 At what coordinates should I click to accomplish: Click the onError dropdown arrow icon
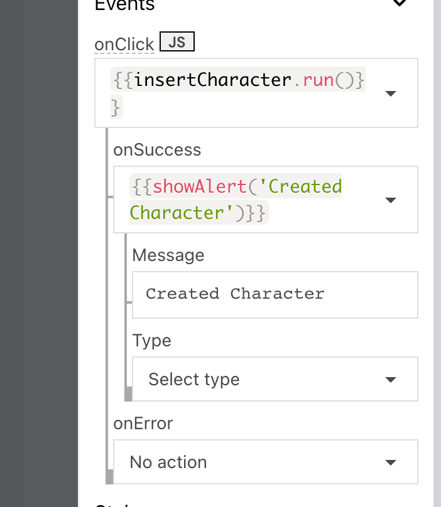coord(390,462)
